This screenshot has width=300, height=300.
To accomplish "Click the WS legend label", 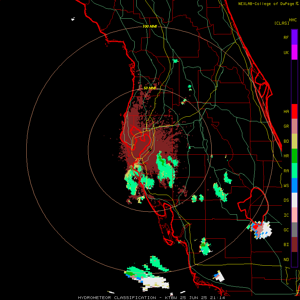I will 286,186.
